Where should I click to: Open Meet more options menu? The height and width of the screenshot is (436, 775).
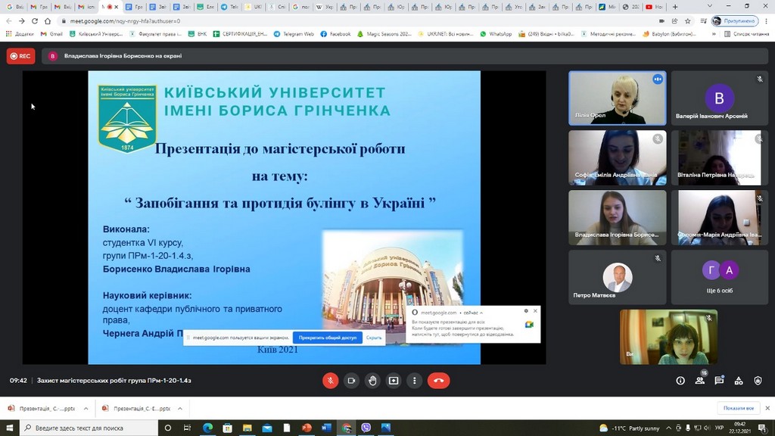click(x=414, y=381)
